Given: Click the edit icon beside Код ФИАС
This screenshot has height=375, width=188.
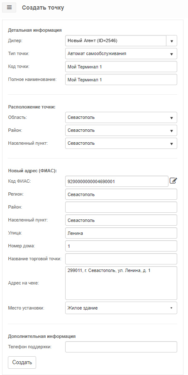Looking at the screenshot, I should click(x=173, y=181).
